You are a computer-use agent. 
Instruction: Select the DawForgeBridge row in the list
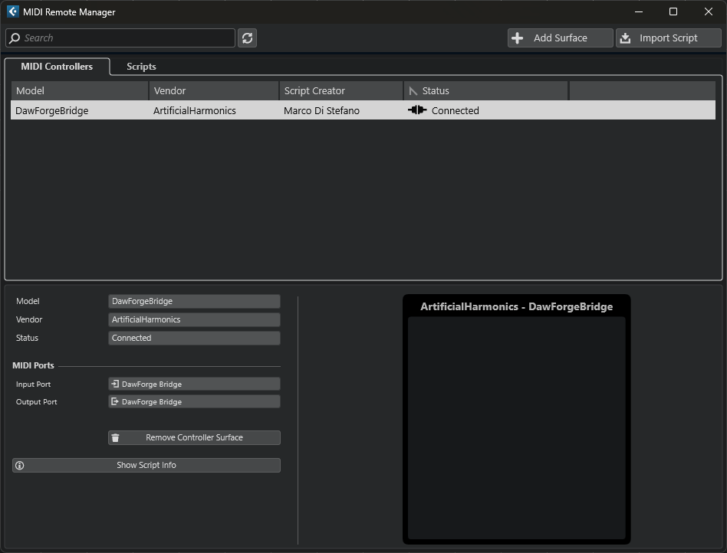(363, 110)
